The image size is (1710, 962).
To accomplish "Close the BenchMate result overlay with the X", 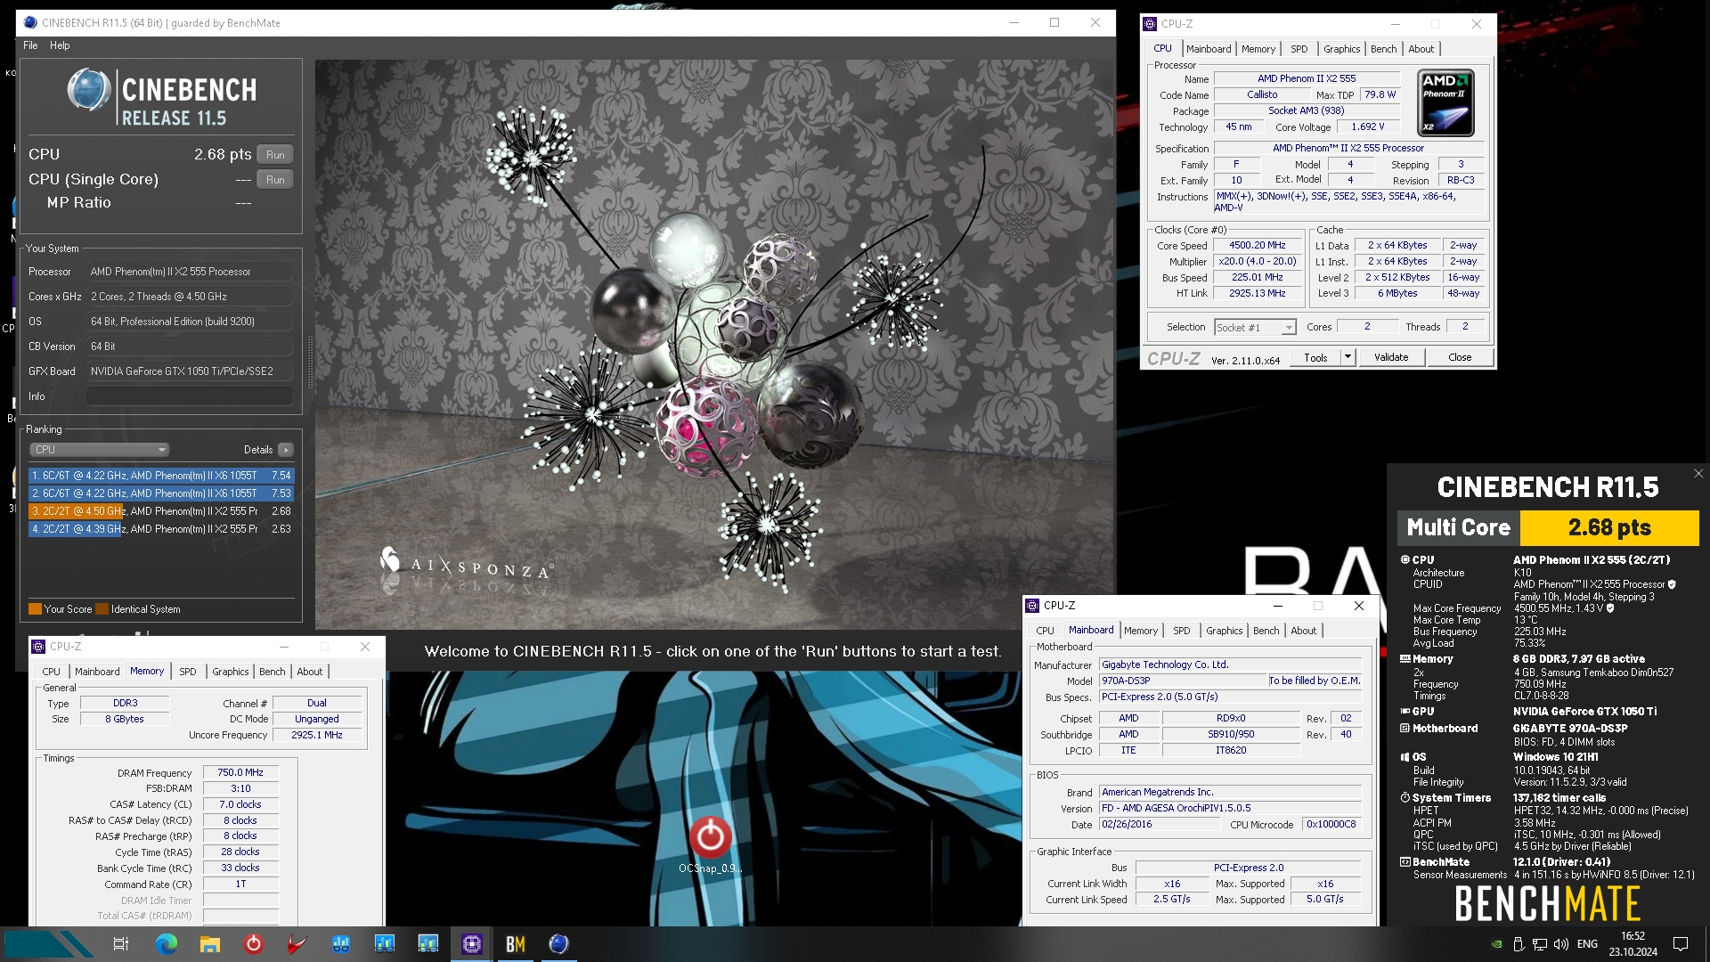I will tap(1698, 474).
